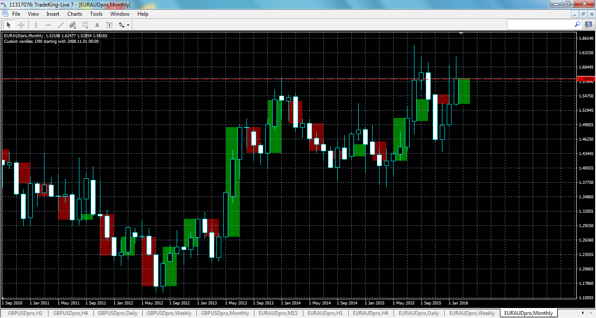Viewport: 596px width, 318px height.
Task: Choose the Trendline drawing tool
Action: 61,25
